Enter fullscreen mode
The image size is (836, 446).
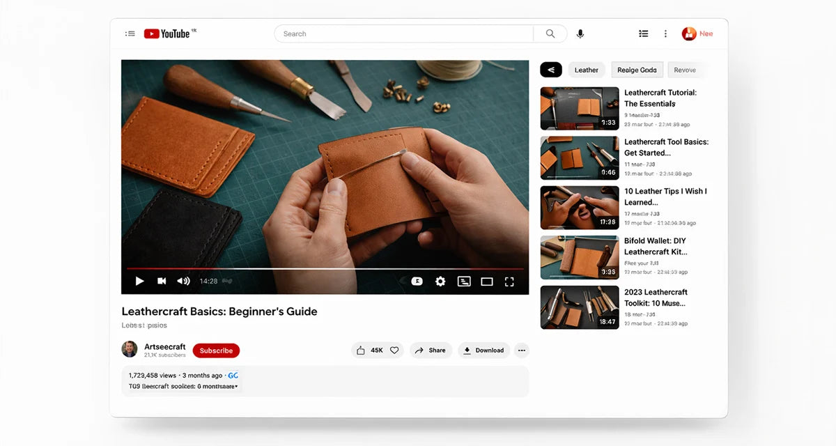(509, 282)
